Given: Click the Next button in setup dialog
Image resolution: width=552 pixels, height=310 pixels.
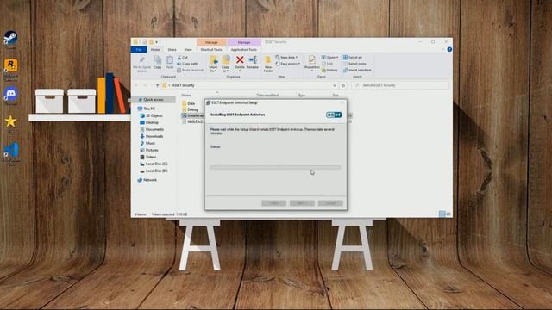Looking at the screenshot, I should pyautogui.click(x=302, y=203).
